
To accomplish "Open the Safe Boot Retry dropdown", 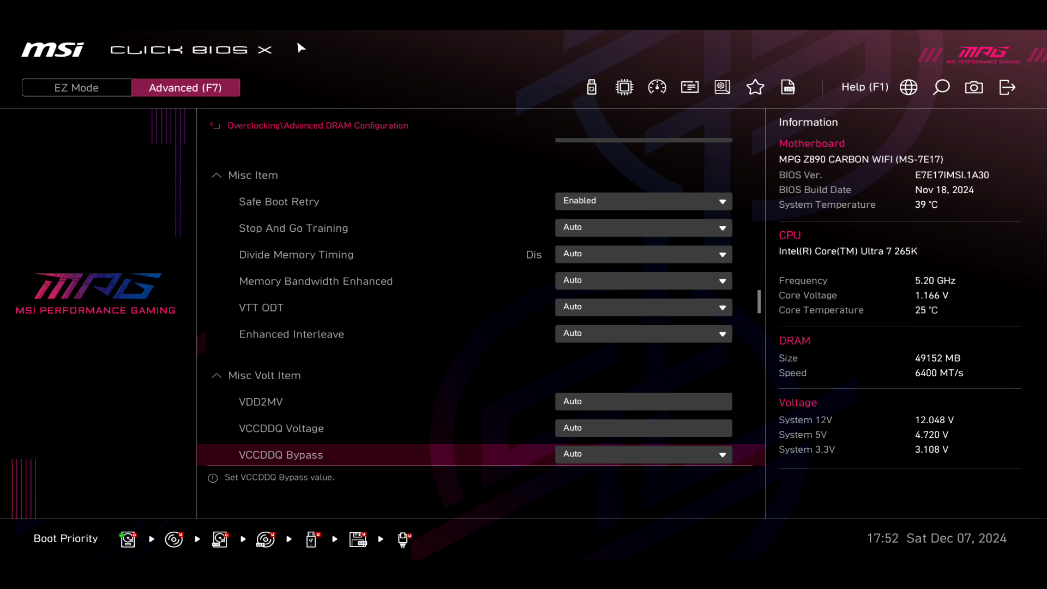I will click(x=643, y=201).
